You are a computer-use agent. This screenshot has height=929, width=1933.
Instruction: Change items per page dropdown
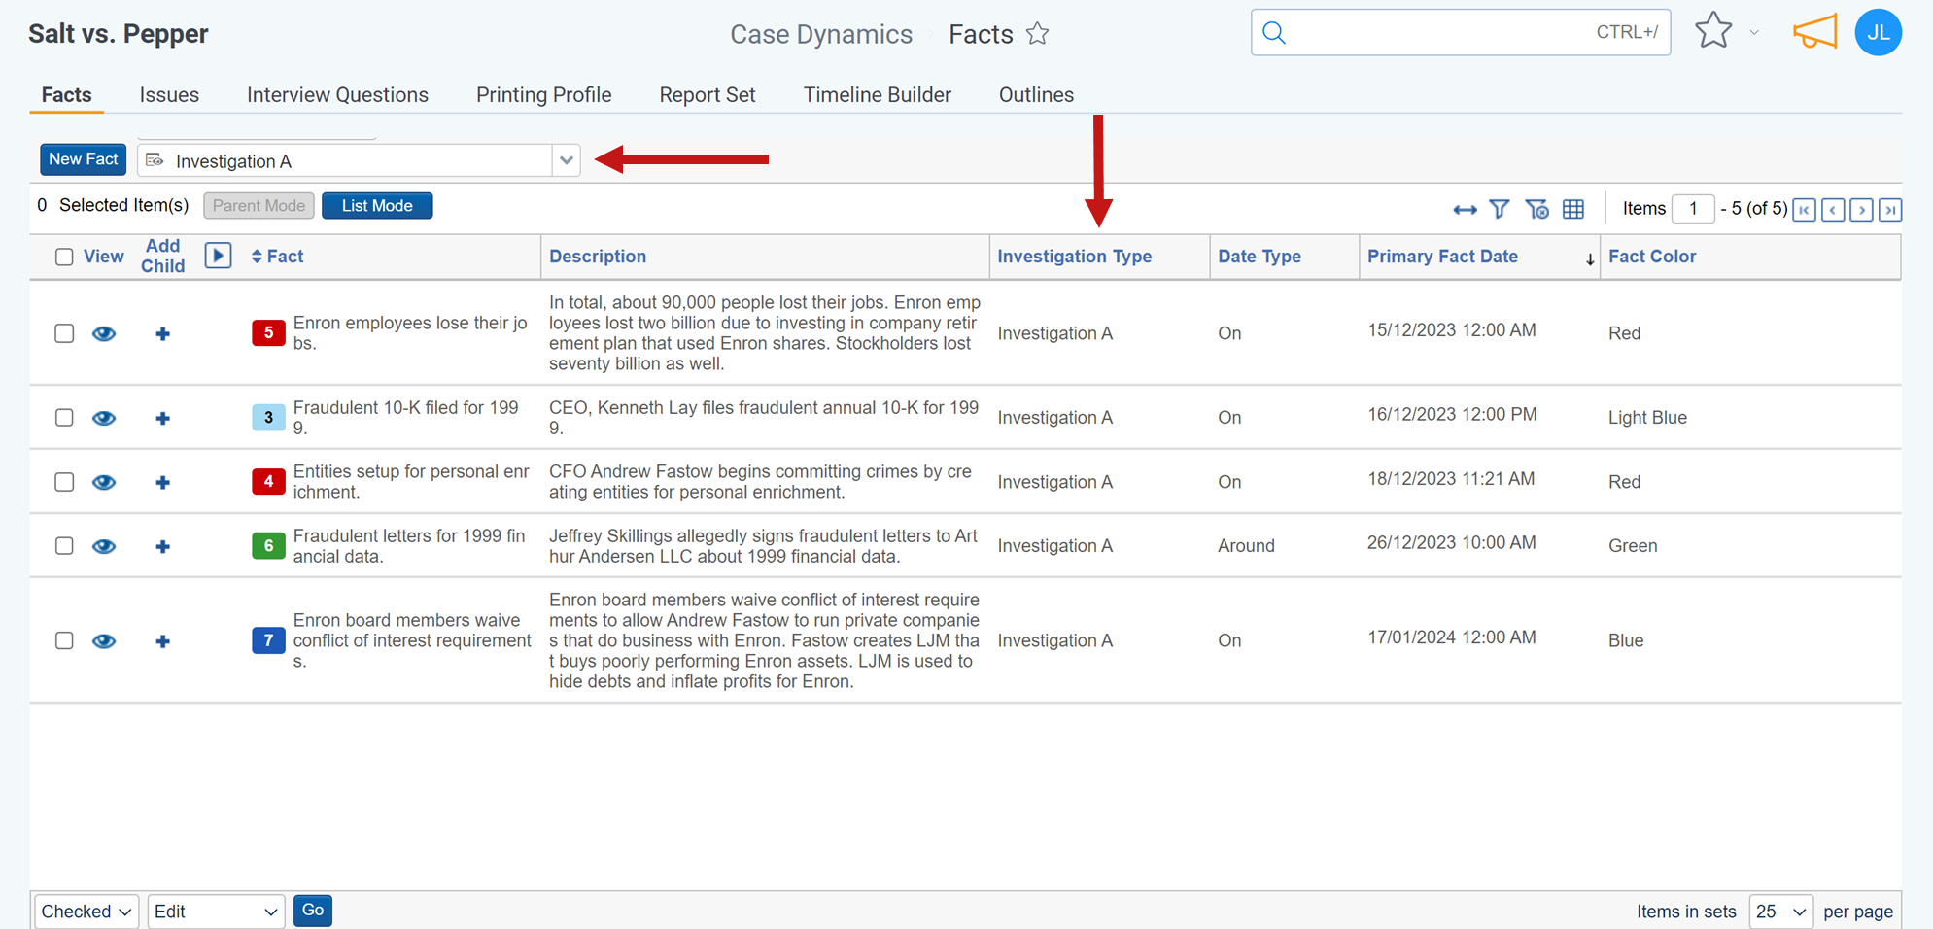coord(1780,912)
